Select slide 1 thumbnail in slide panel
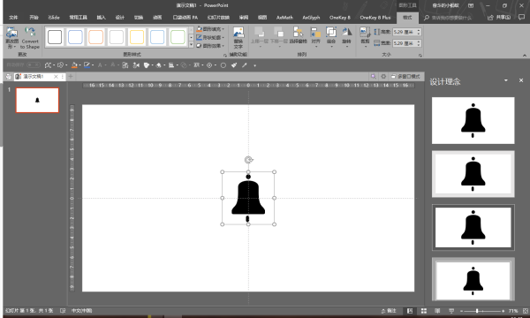This screenshot has height=318, width=530. (37, 100)
